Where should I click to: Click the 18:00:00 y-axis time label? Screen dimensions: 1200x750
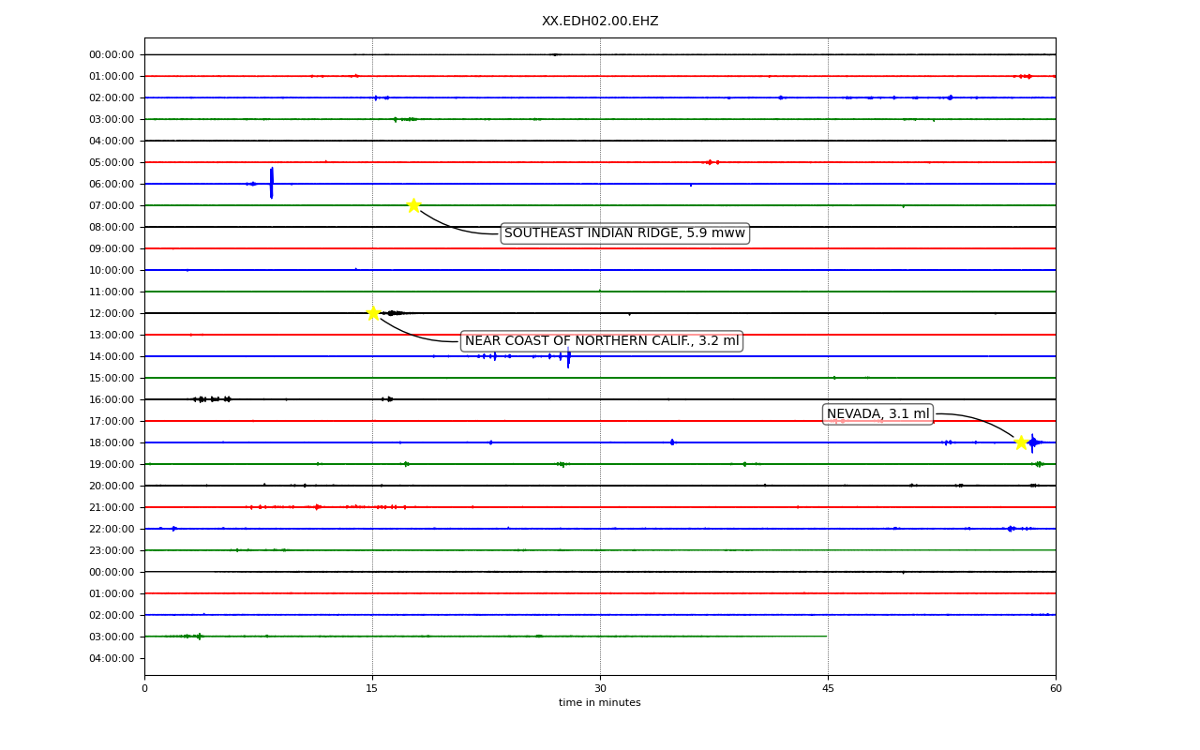coord(112,442)
